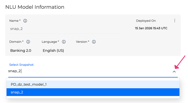This screenshot has height=103, width=188.
Task: Click the info icon next to Domain
Action: pos(28,42)
